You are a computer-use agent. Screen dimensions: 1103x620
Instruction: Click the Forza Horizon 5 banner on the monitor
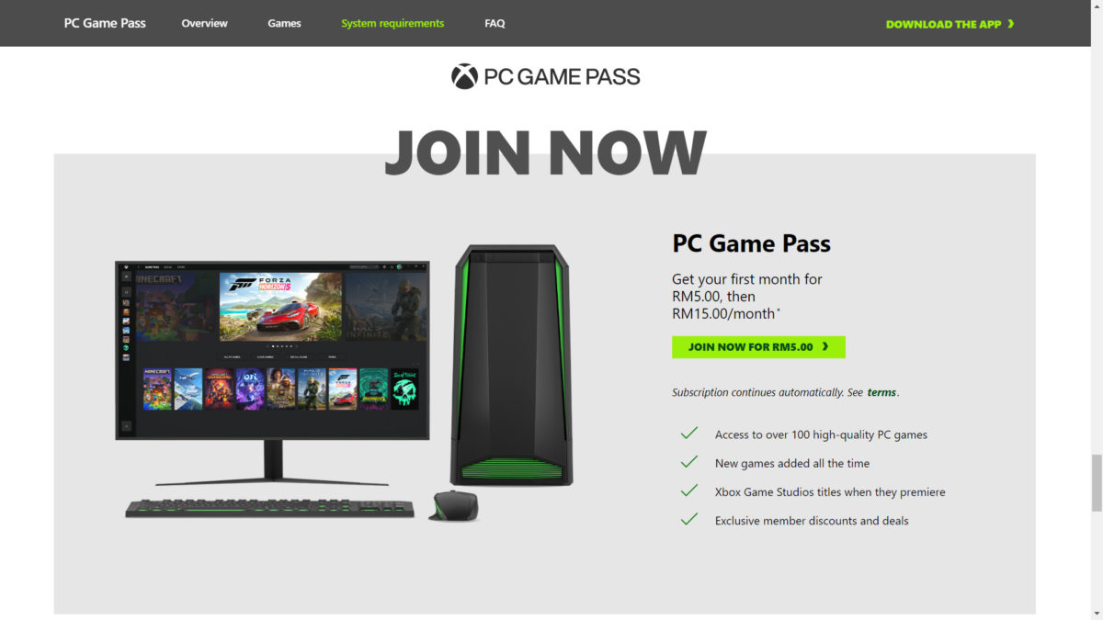(x=280, y=307)
